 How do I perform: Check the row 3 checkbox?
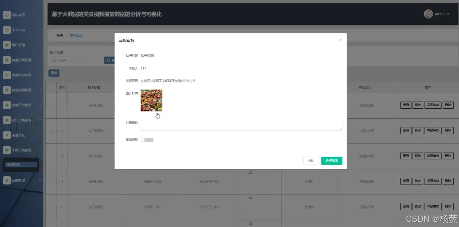pyautogui.click(x=51, y=156)
